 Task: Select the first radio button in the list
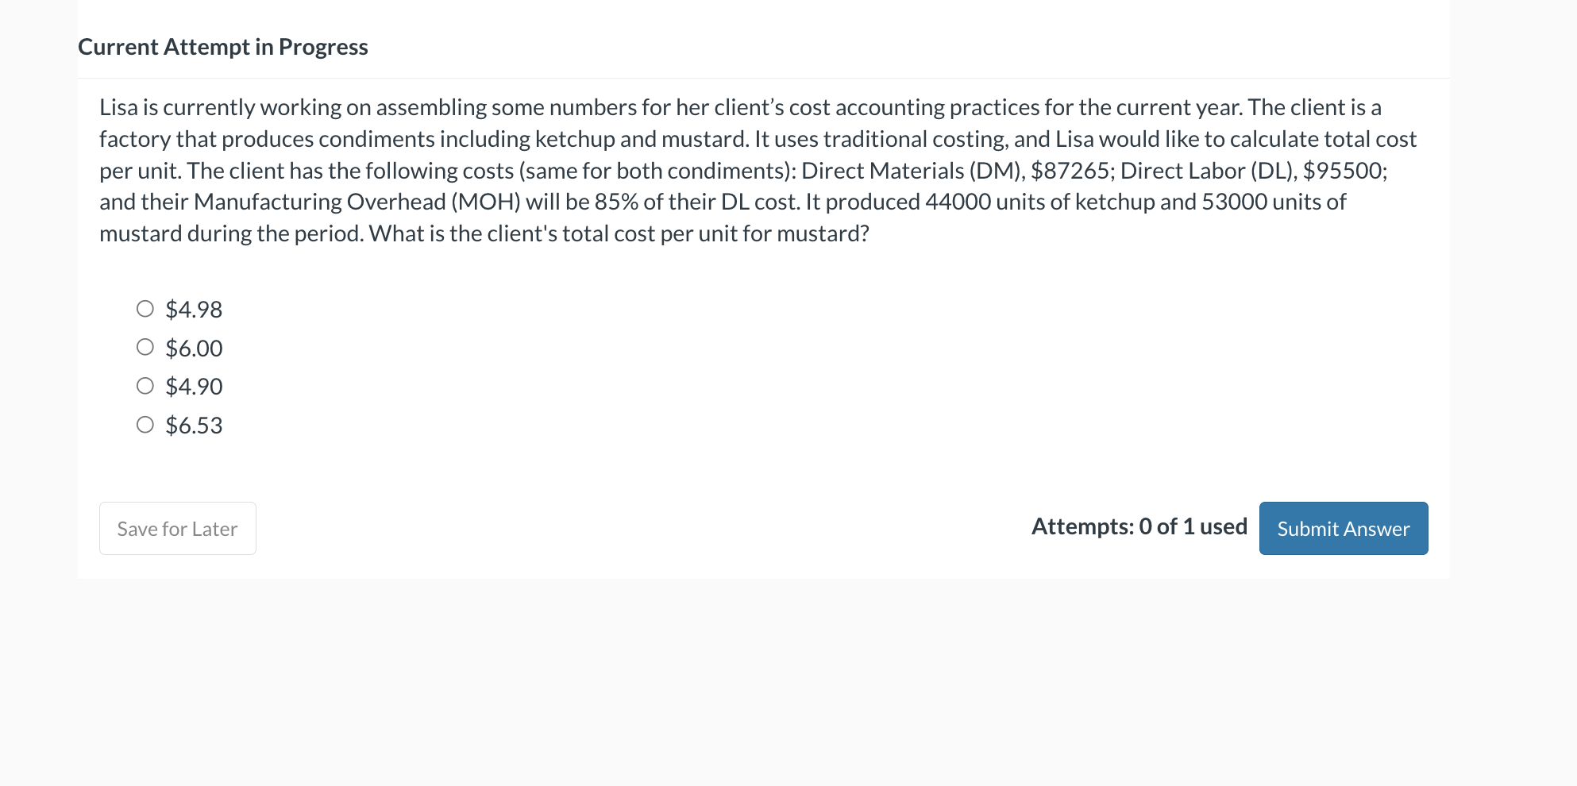pos(145,308)
